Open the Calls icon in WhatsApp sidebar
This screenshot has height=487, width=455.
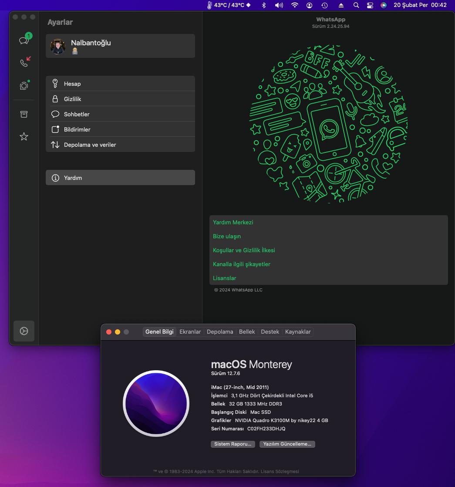pos(24,63)
